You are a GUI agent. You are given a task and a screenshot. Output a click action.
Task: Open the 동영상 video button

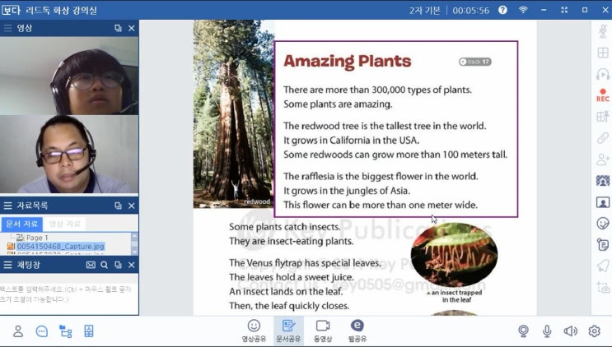click(x=323, y=330)
